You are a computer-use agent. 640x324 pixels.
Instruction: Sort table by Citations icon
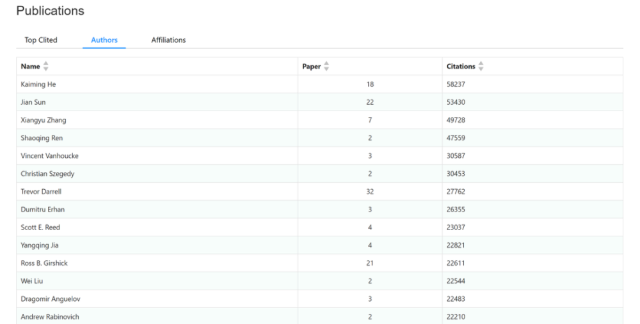[x=481, y=66]
